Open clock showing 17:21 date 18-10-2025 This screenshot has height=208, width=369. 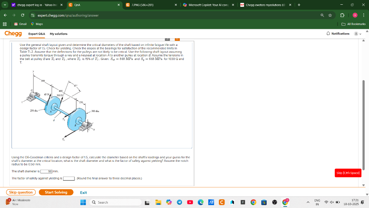tap(351, 202)
